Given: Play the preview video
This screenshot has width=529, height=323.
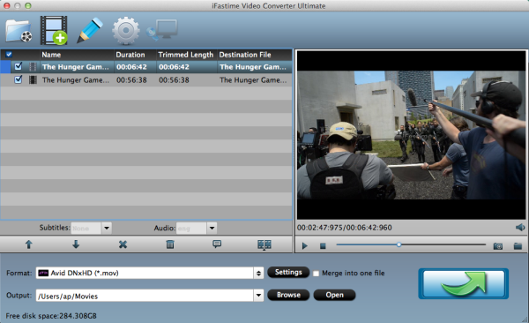Looking at the screenshot, I should click(305, 245).
